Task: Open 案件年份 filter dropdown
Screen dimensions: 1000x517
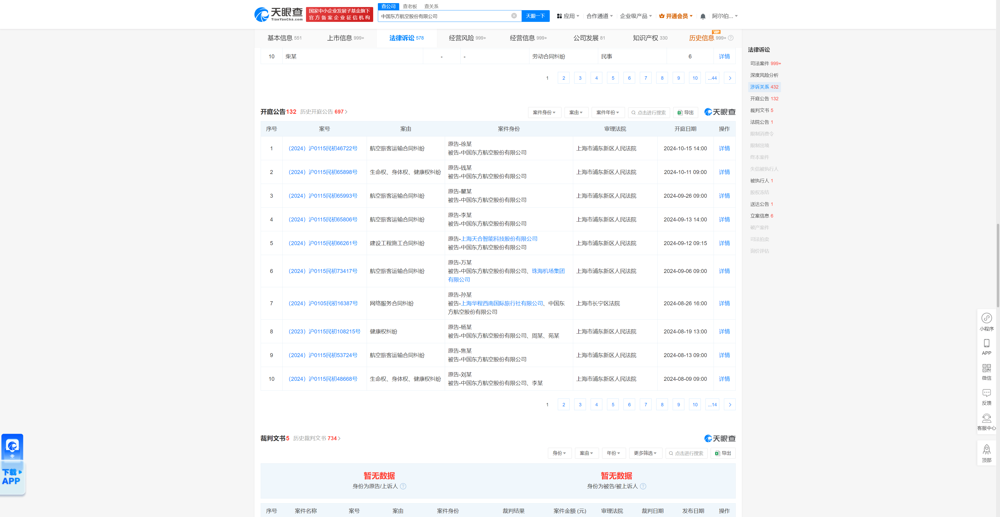Action: click(x=608, y=113)
